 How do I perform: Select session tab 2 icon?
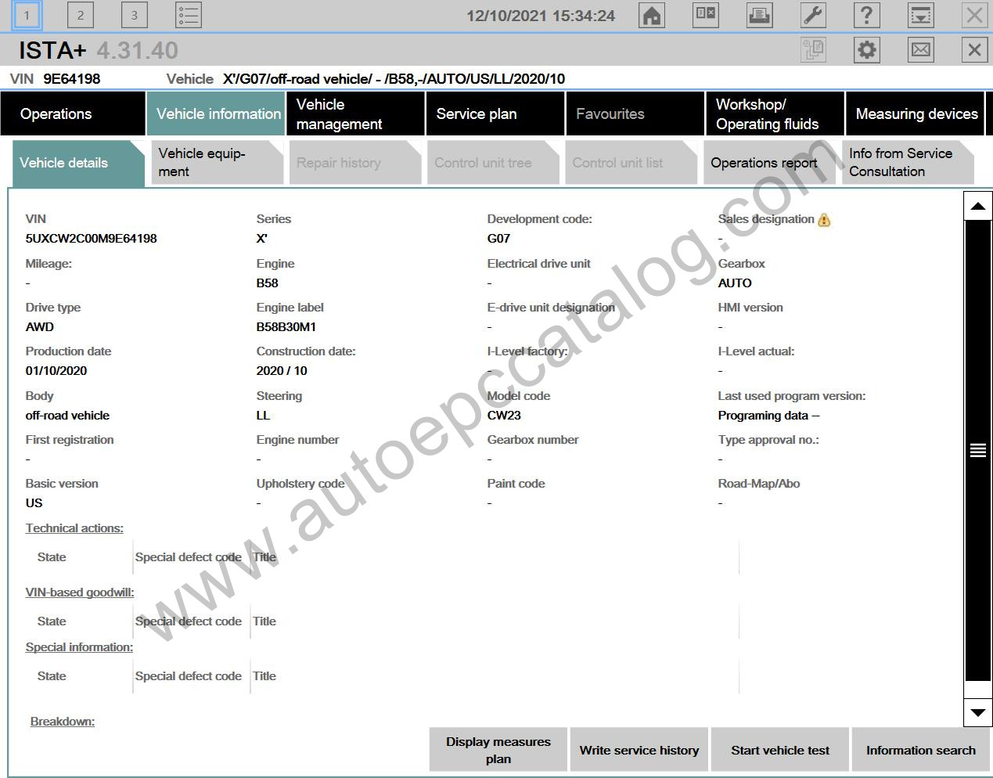(x=80, y=15)
